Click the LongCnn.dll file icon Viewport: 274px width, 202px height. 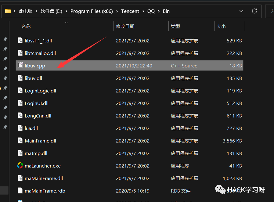pos(20,116)
